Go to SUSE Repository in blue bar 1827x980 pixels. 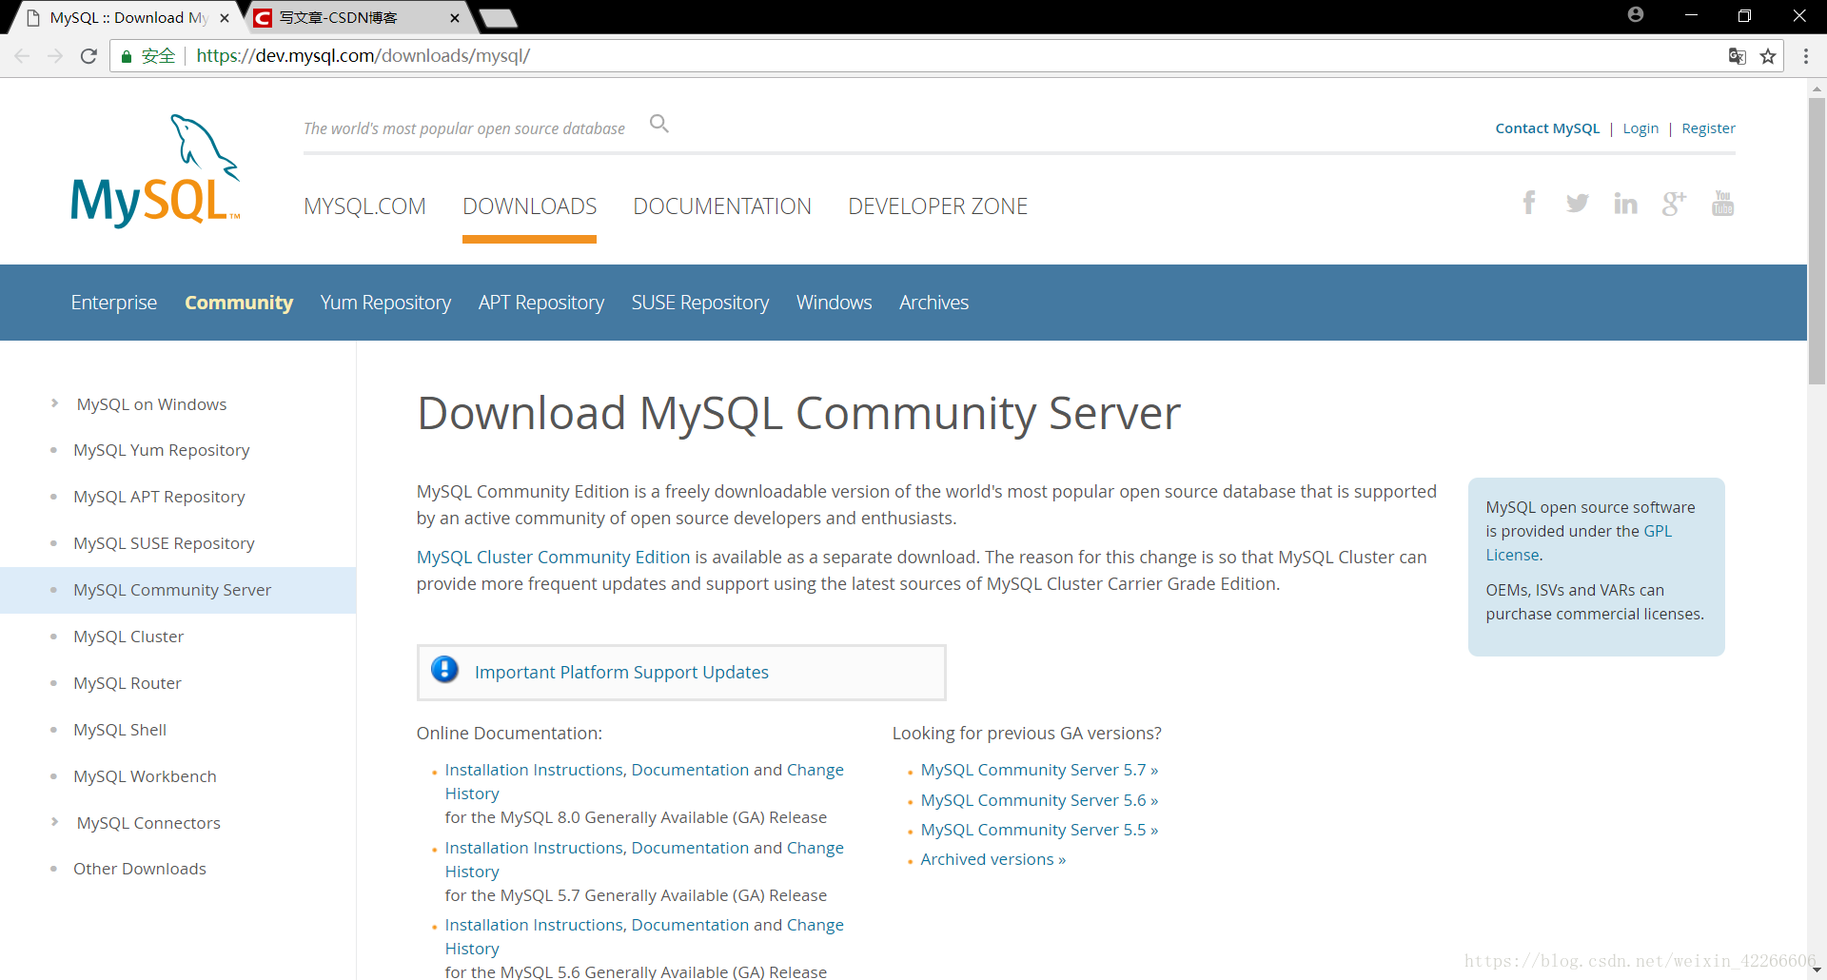(700, 303)
